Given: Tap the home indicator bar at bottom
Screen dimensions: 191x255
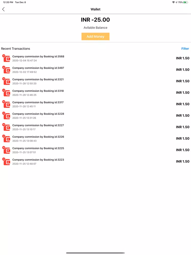Looking at the screenshot, I should pos(95,253).
